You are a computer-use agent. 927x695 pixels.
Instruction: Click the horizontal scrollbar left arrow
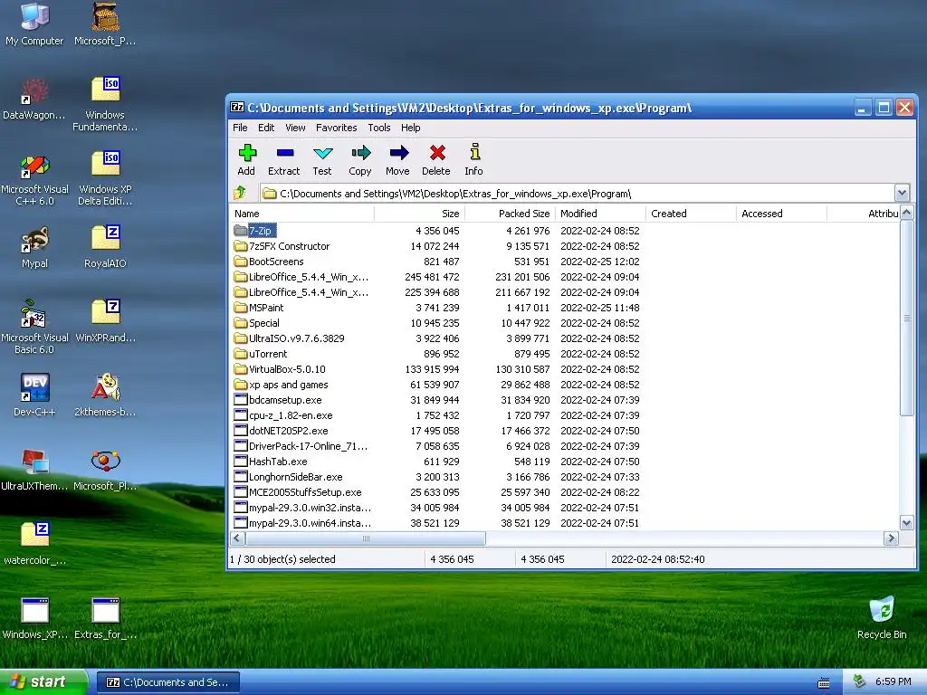237,538
